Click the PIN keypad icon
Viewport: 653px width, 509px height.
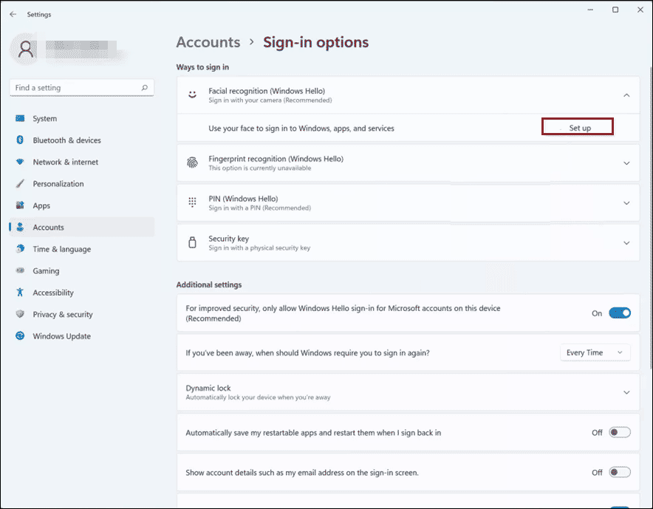[192, 202]
